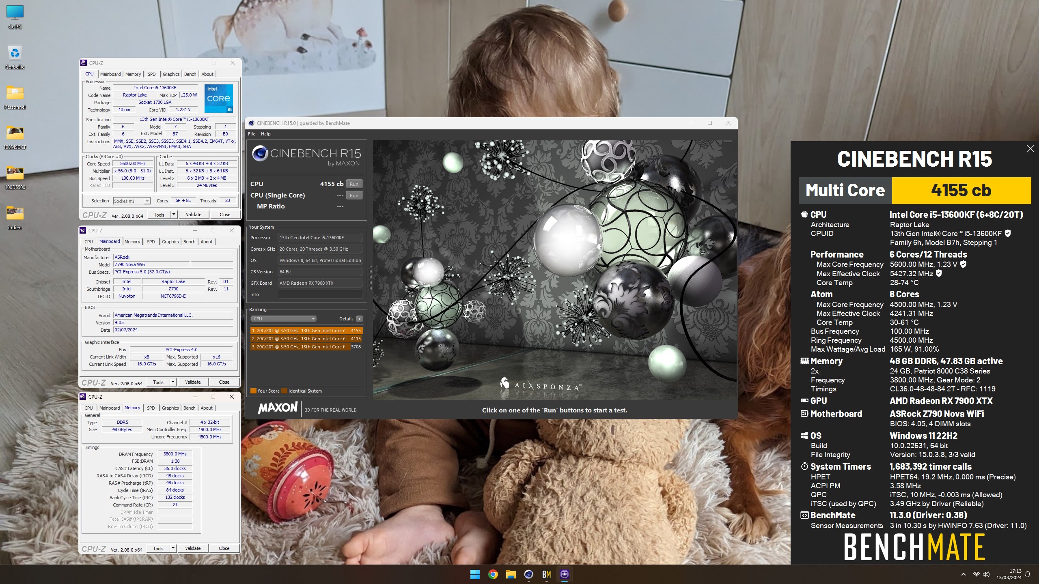Click the 4155 cb Multi Core score
This screenshot has width=1039, height=584.
tap(961, 190)
